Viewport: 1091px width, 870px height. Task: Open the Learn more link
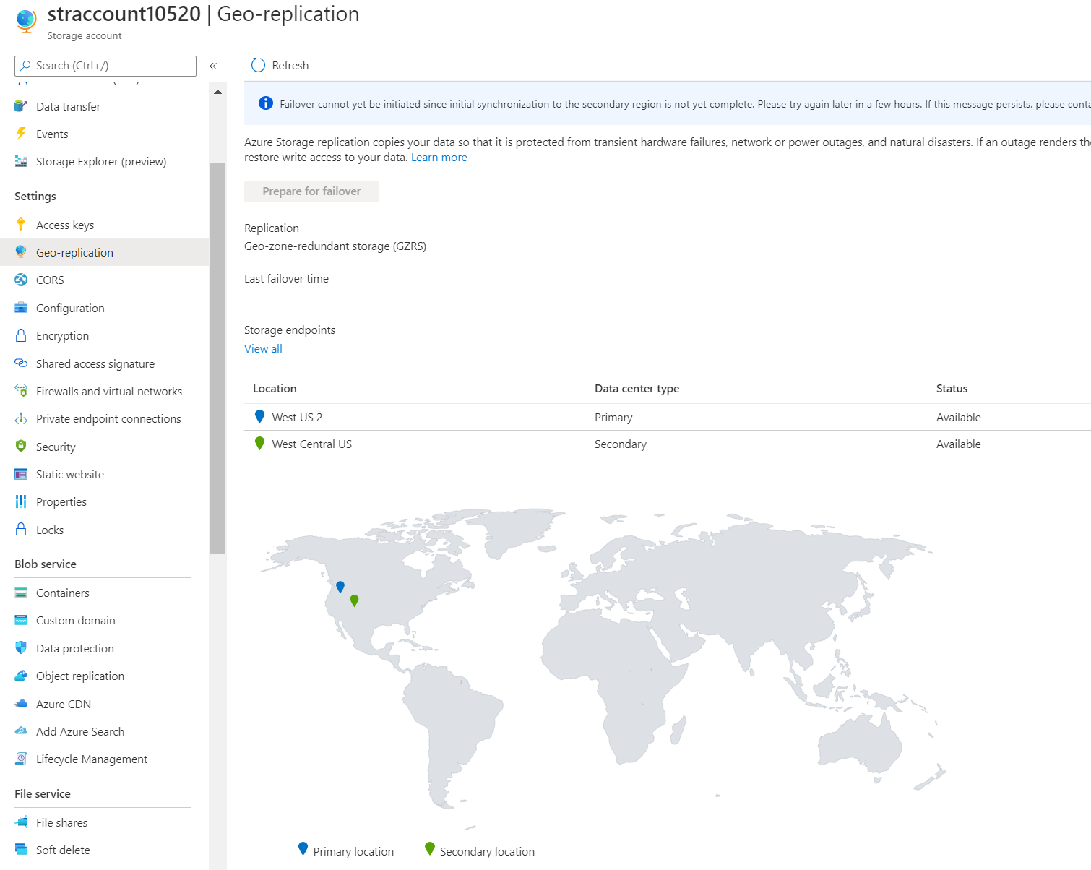(x=439, y=157)
